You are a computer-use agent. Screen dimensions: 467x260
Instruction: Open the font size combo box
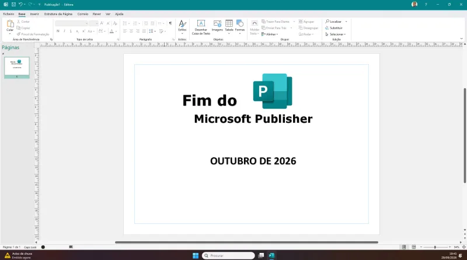93,23
